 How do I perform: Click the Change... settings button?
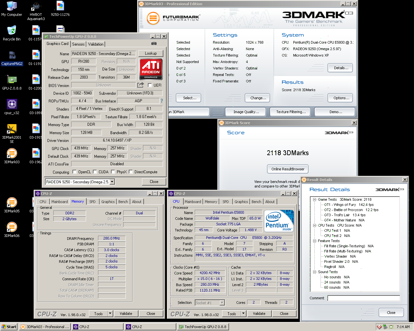258,98
